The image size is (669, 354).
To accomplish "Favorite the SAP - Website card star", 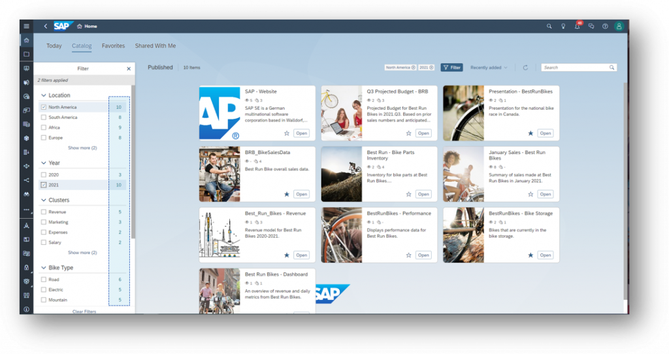I will (x=287, y=133).
